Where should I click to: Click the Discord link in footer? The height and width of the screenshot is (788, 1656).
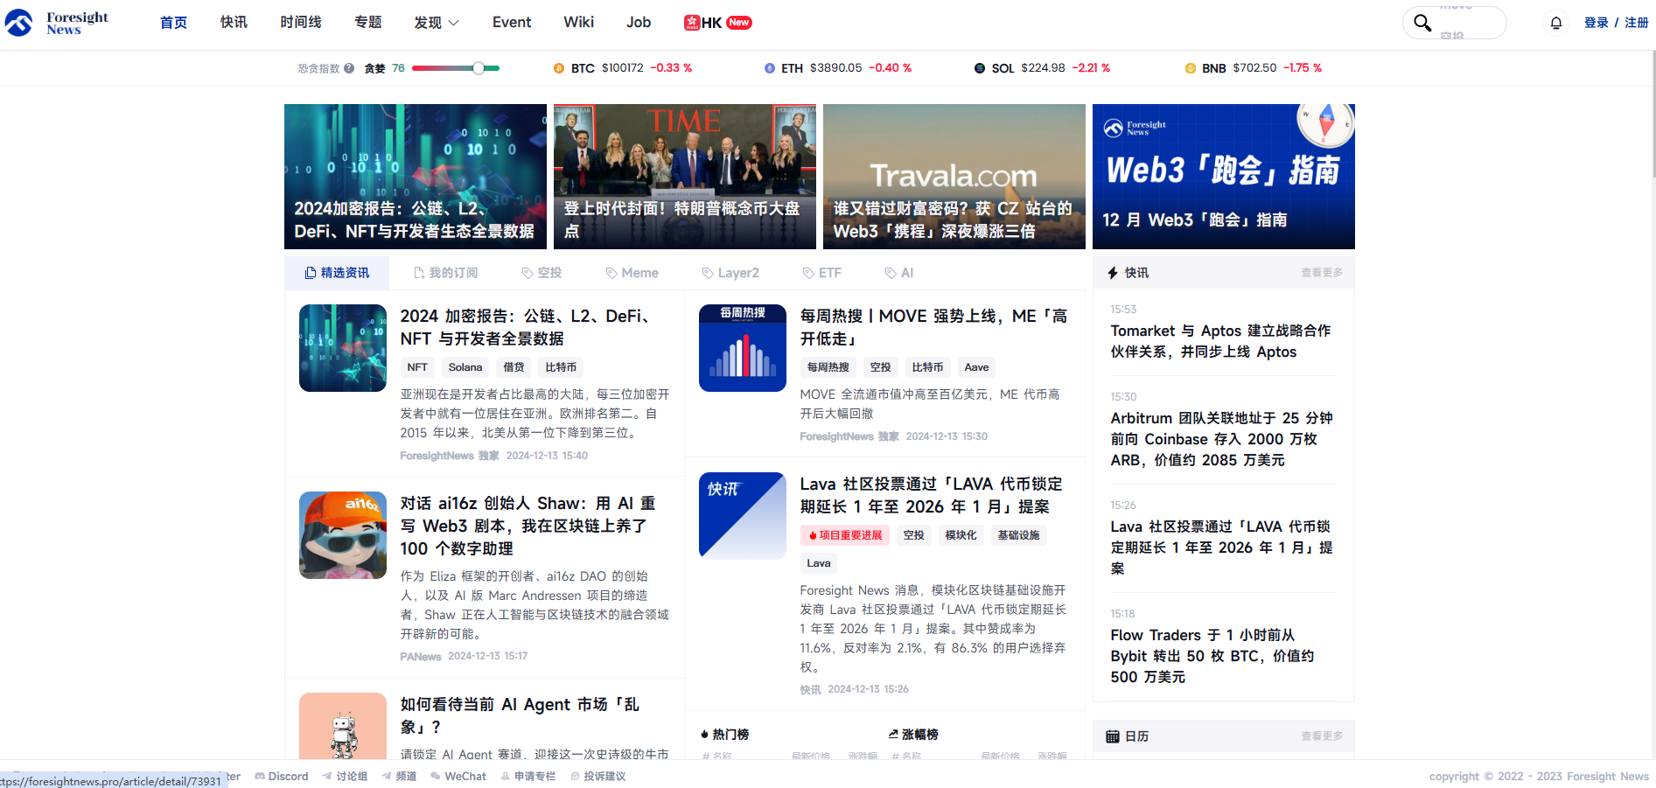[282, 776]
